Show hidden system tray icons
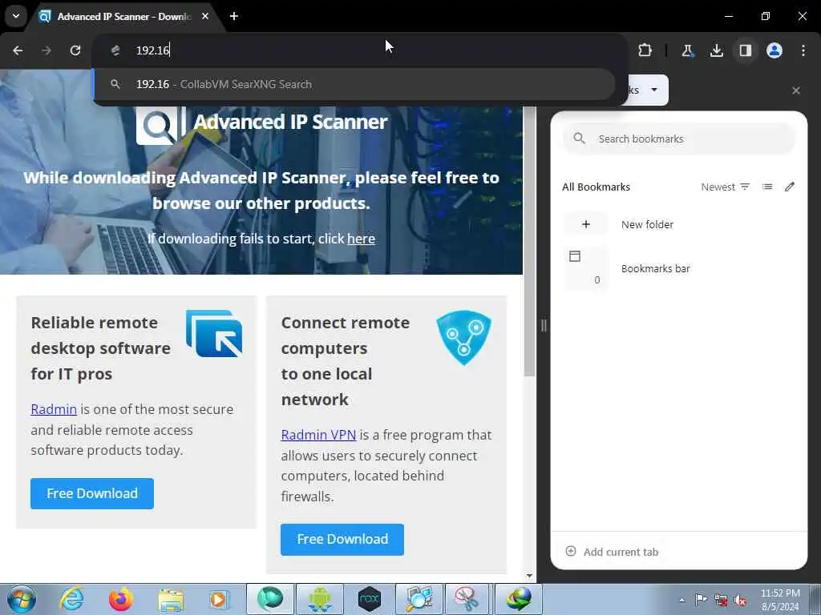 point(681,601)
